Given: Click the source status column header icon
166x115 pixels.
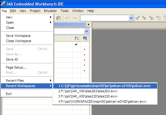Looking at the screenshot, I should tap(85, 38).
